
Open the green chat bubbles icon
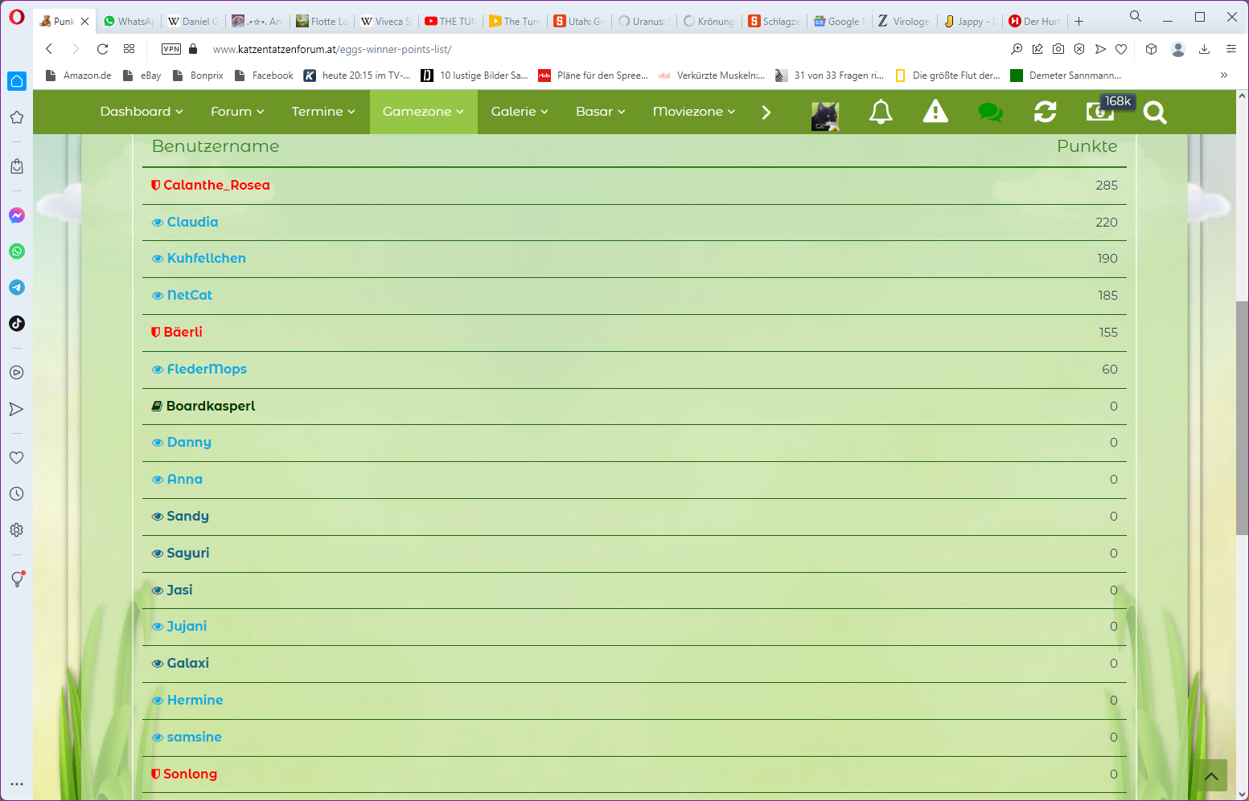coord(990,112)
